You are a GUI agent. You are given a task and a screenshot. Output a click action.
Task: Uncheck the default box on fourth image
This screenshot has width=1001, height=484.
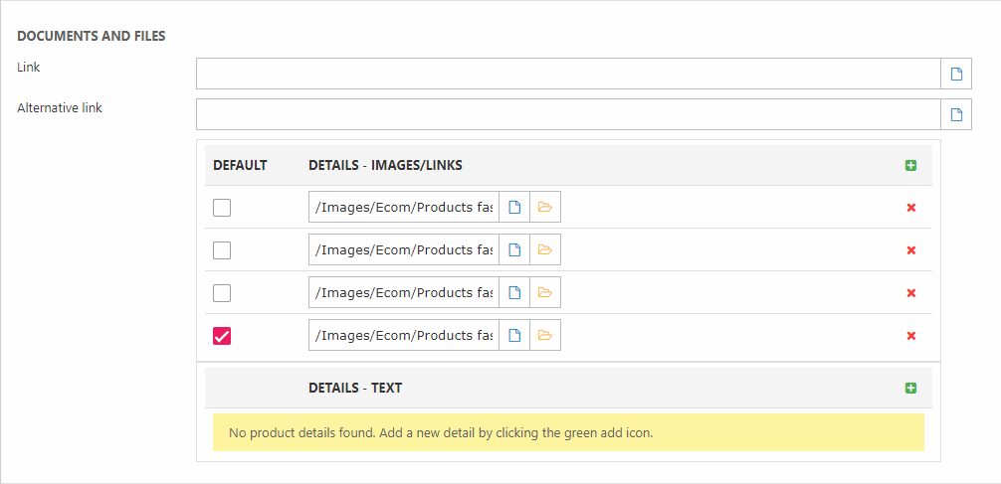point(222,336)
